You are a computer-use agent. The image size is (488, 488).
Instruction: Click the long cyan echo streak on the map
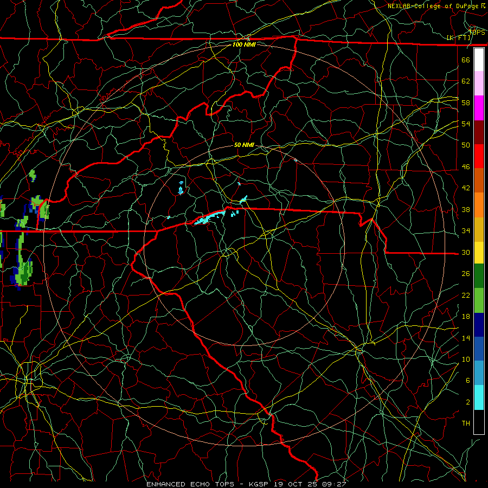209,218
